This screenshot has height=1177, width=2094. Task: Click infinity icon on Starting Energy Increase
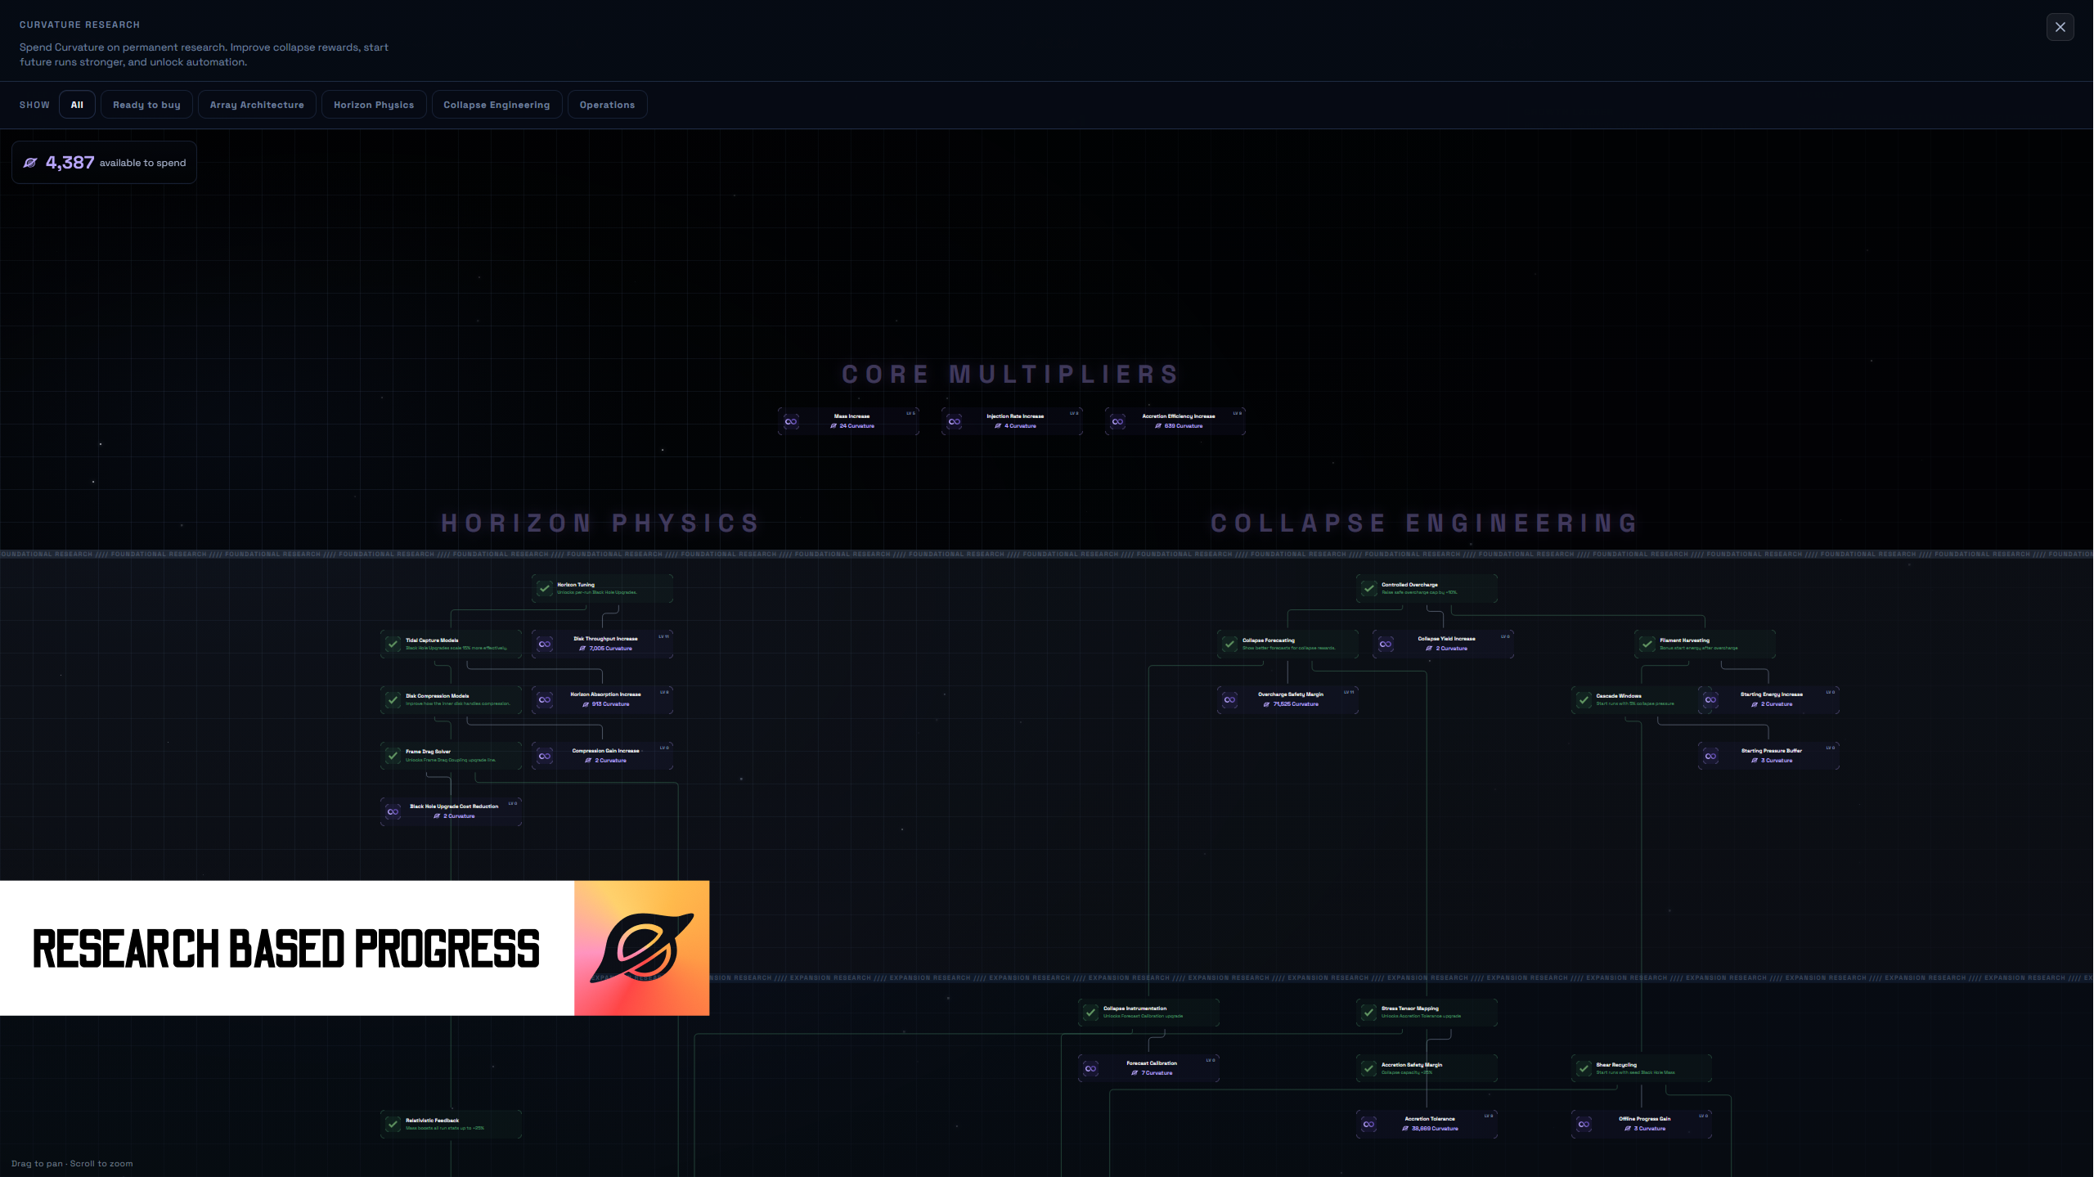[1711, 700]
